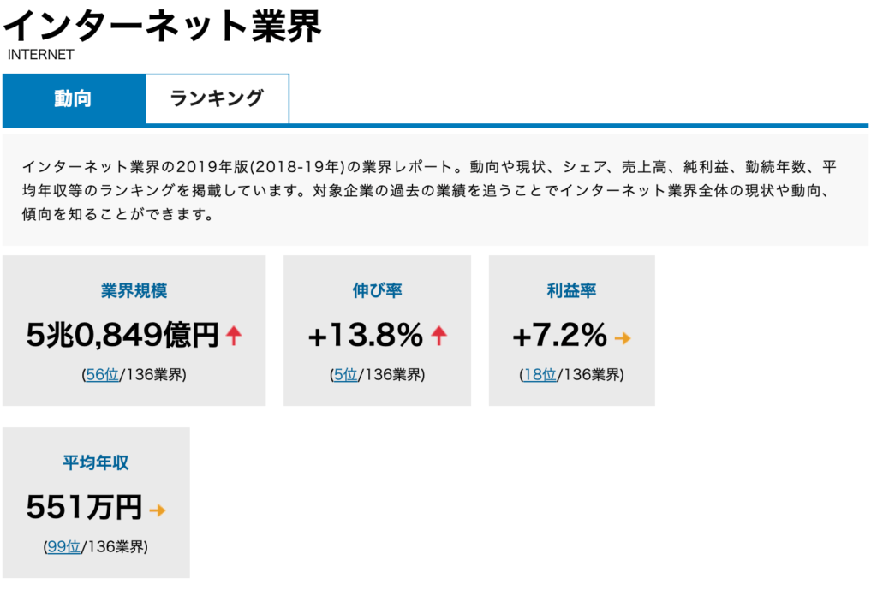Click the yellow arrow next to 551万円
Screen dimensions: 877x590
pyautogui.click(x=158, y=510)
